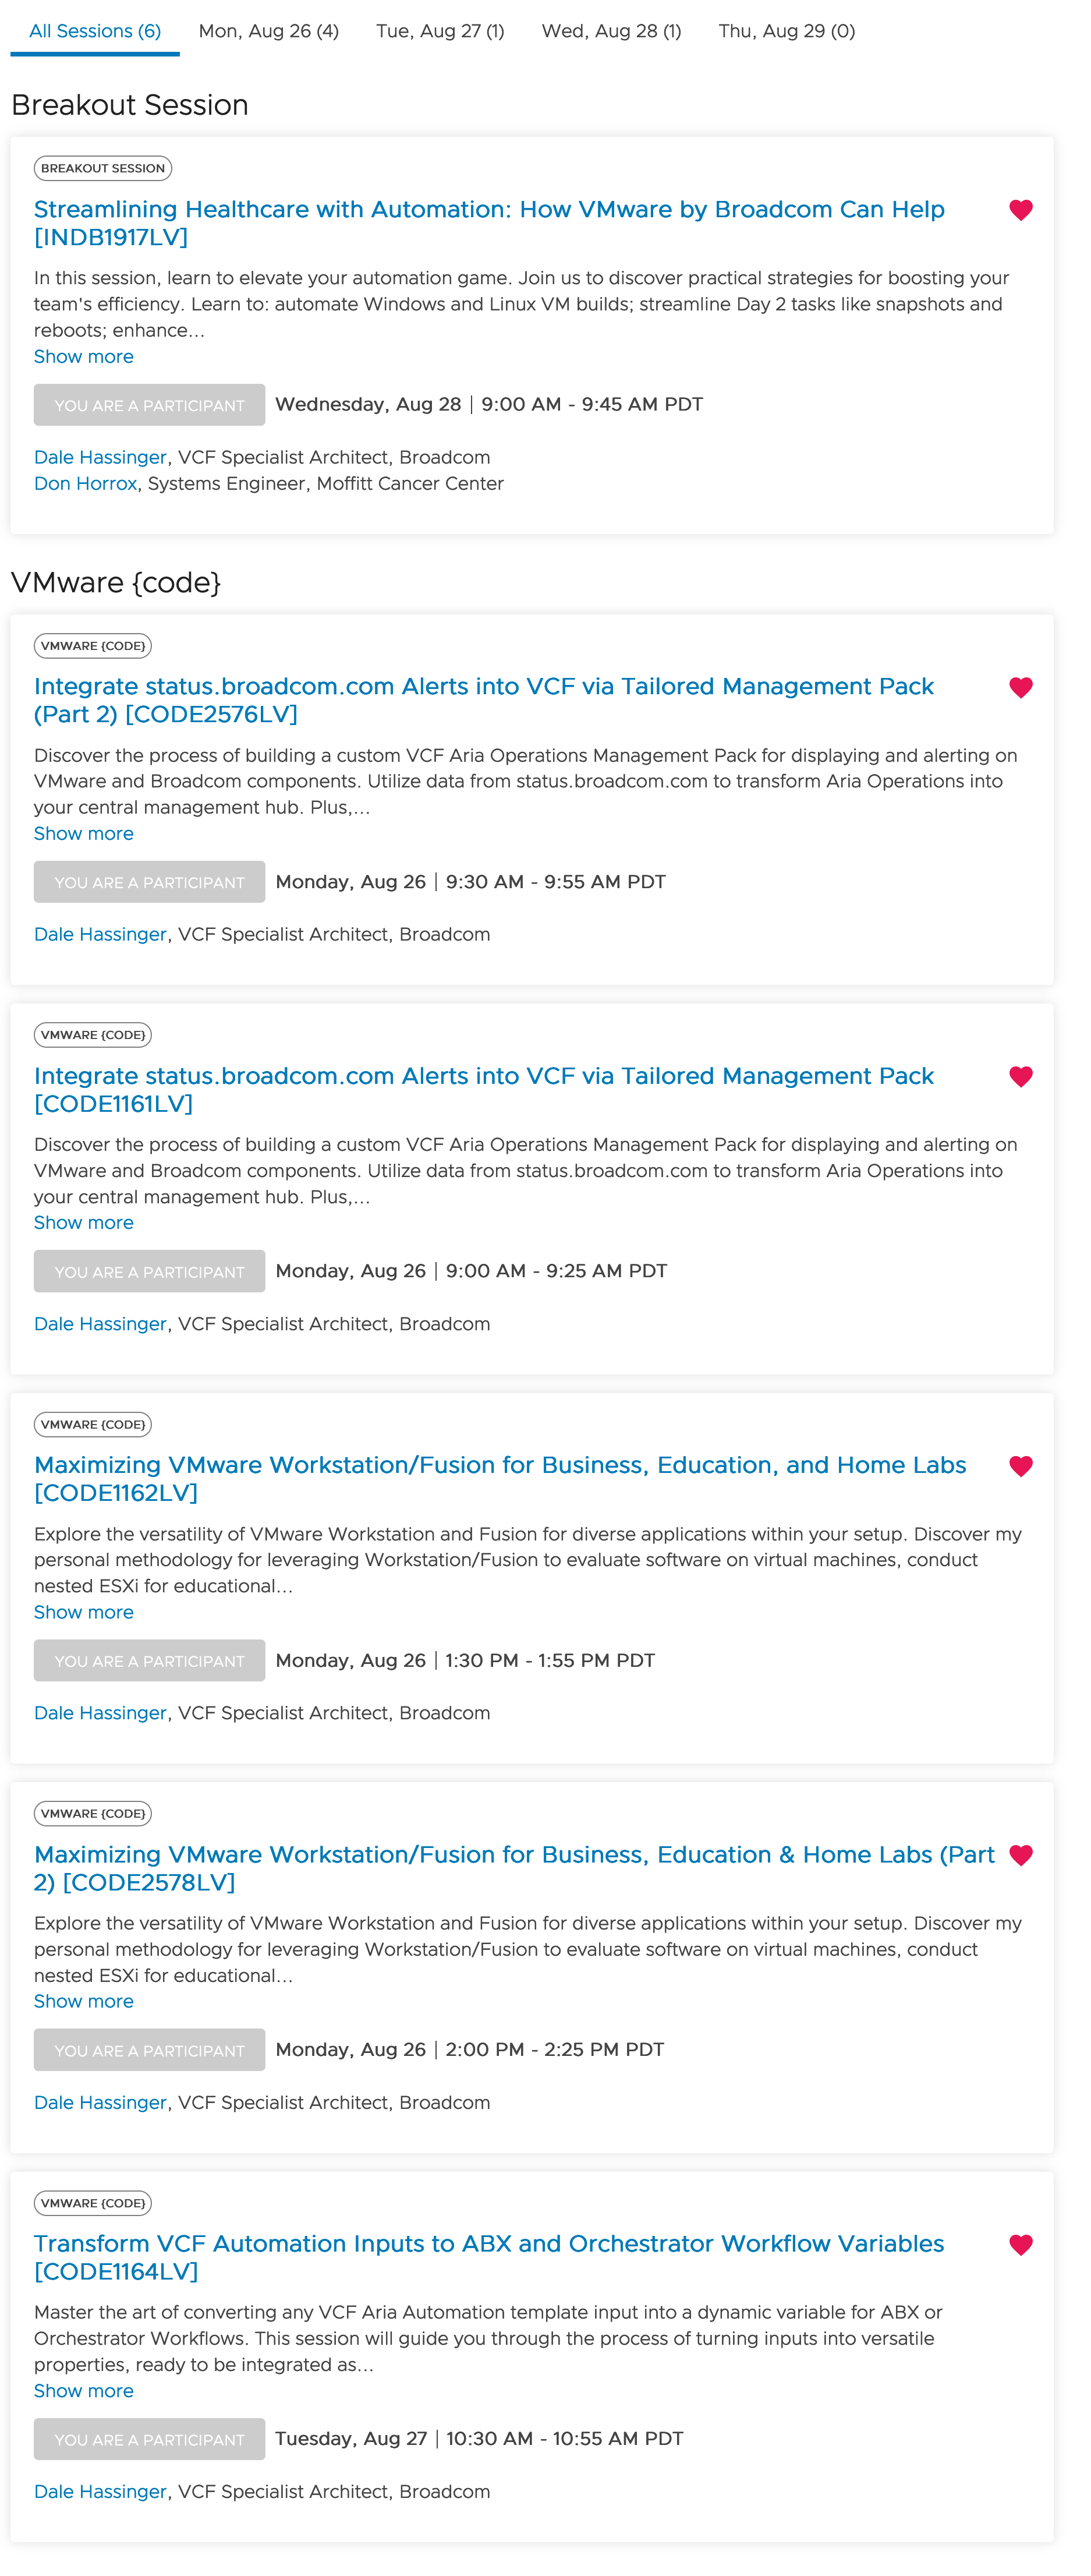The width and height of the screenshot is (1091, 2576).
Task: Click You Are A Participant for Wednesday session
Action: click(x=149, y=405)
